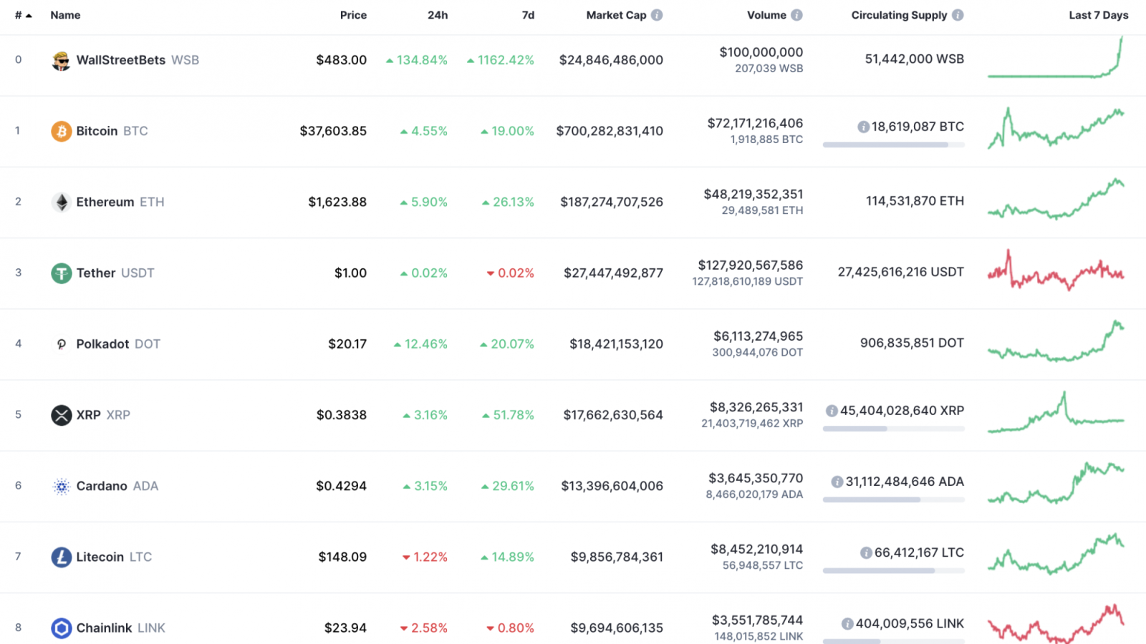Click the Ethereum diamond logo icon

click(62, 203)
